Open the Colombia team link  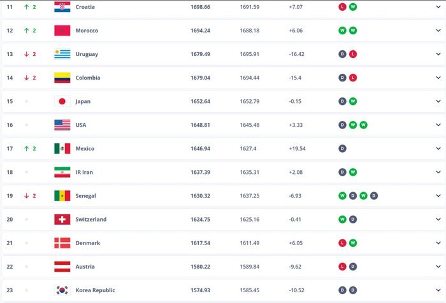coord(87,78)
